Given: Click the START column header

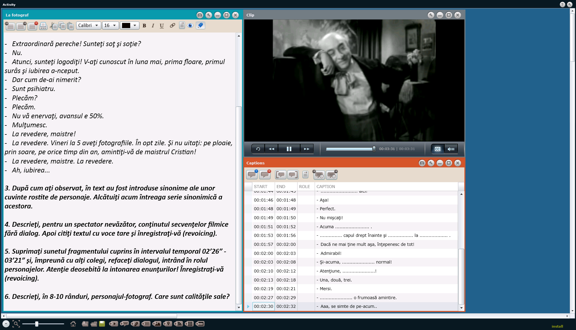Looking at the screenshot, I should click(260, 187).
